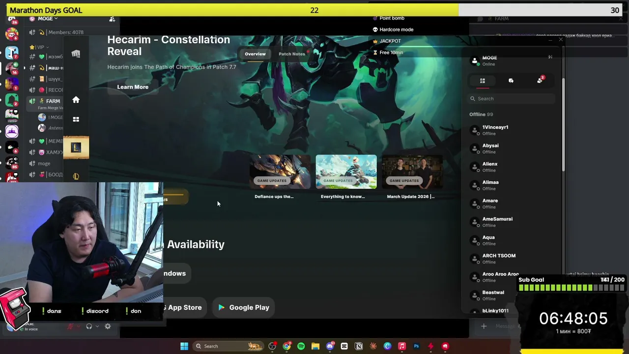Open Discord audio device options arrow
The width and height of the screenshot is (629, 354).
(x=97, y=326)
